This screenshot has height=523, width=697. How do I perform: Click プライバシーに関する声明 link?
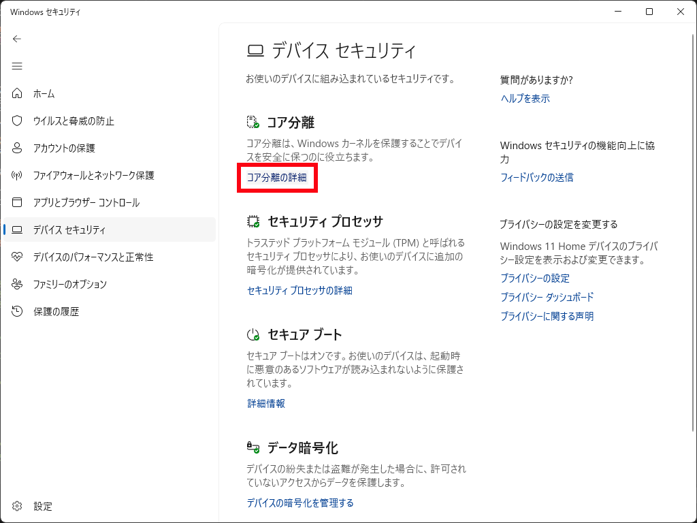coord(547,317)
